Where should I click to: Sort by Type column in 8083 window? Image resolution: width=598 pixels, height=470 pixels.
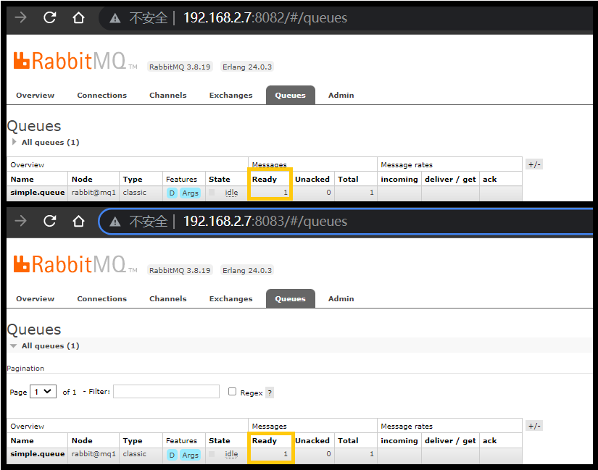click(133, 440)
